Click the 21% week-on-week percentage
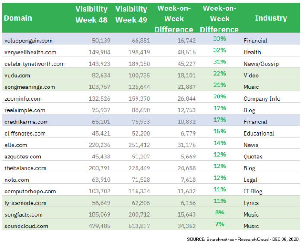Image resolution: width=302 pixels, height=246 pixels. 219,85
